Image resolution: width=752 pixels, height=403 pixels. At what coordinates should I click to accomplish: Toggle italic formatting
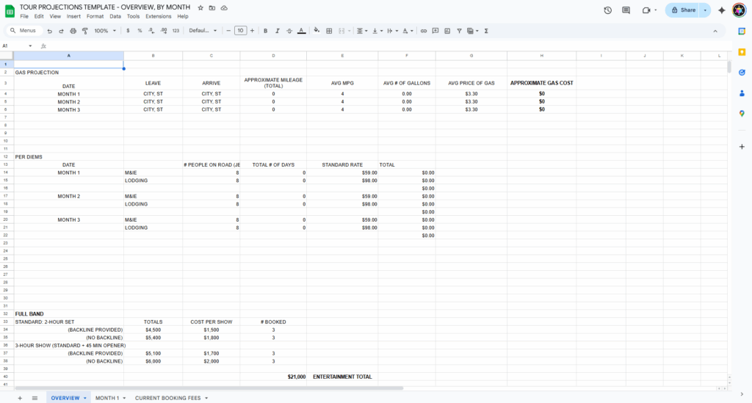[x=277, y=31]
